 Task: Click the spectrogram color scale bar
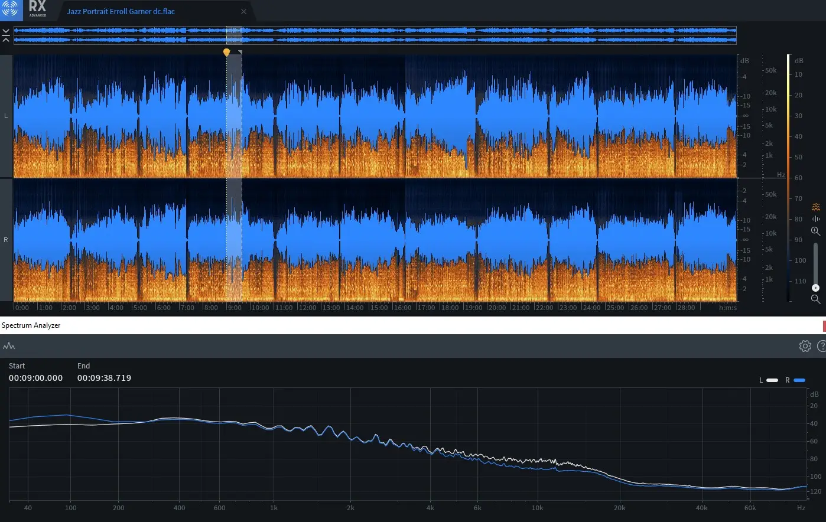pyautogui.click(x=788, y=178)
